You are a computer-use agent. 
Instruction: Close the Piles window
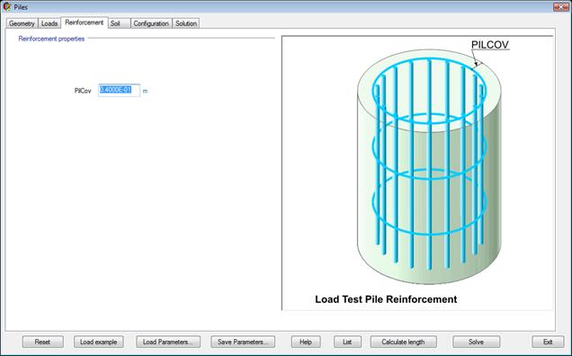560,7
